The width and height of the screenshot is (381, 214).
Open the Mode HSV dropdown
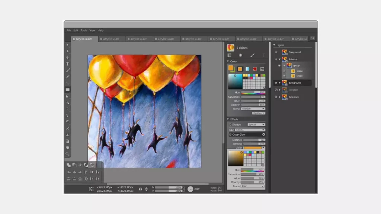point(252,186)
